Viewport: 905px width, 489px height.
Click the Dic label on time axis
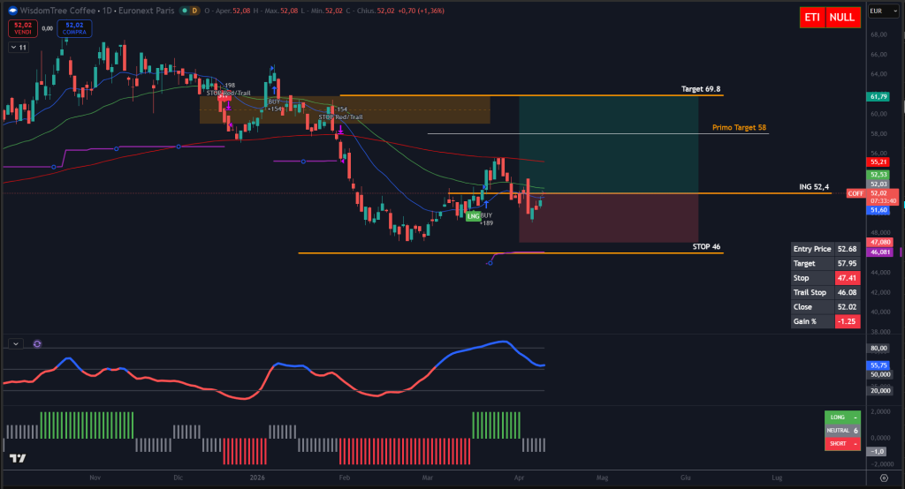179,478
